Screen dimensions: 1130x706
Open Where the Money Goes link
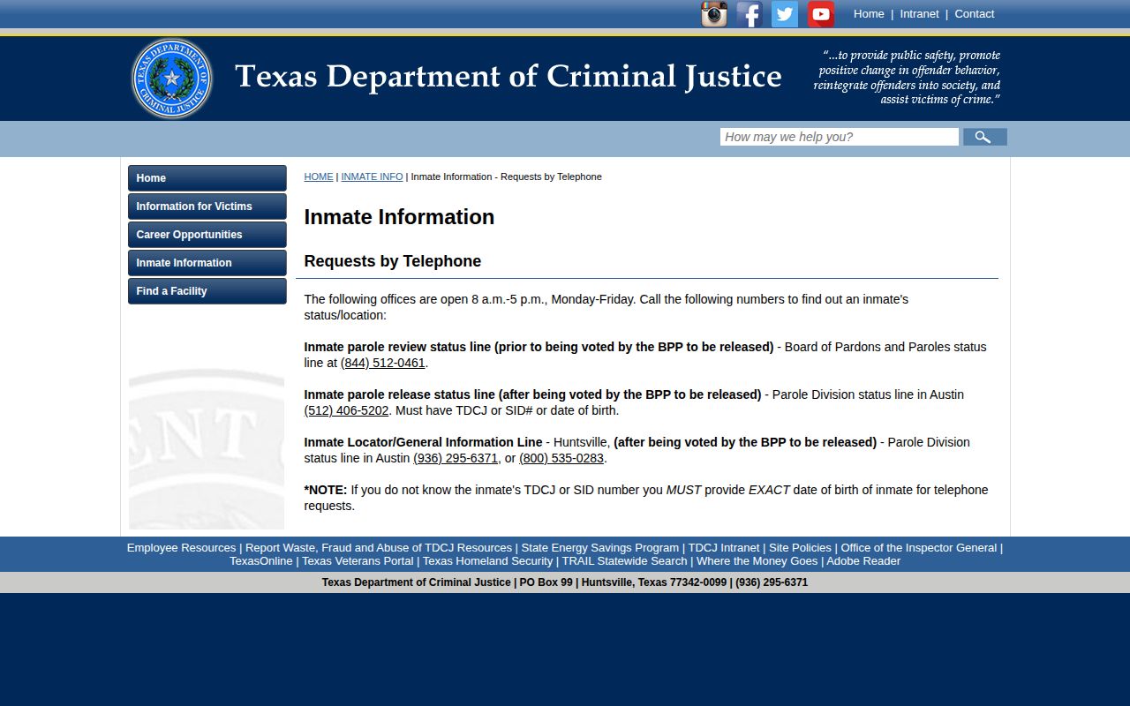pos(757,561)
